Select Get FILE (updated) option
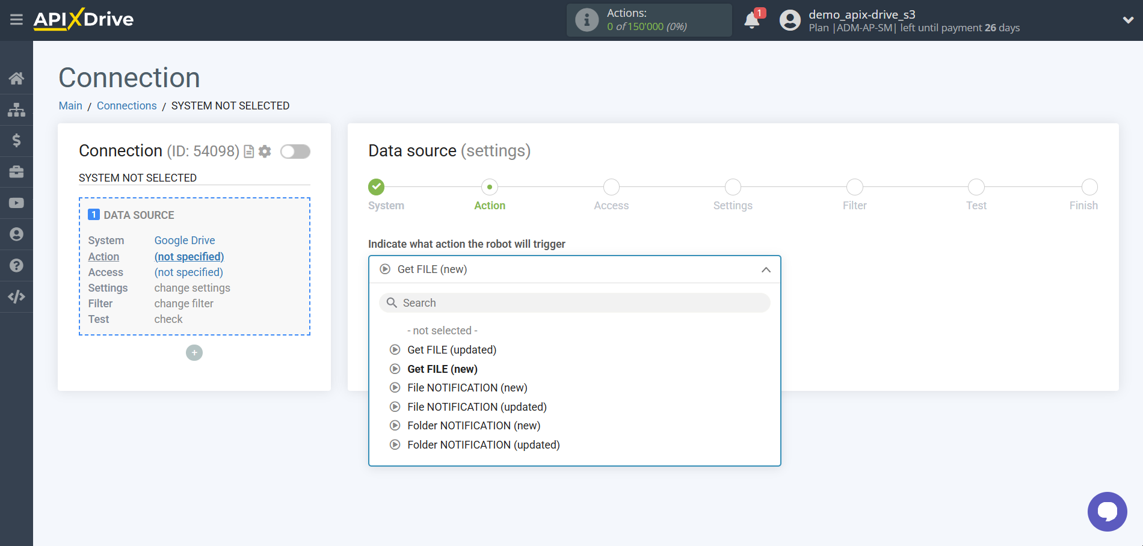 coord(452,350)
